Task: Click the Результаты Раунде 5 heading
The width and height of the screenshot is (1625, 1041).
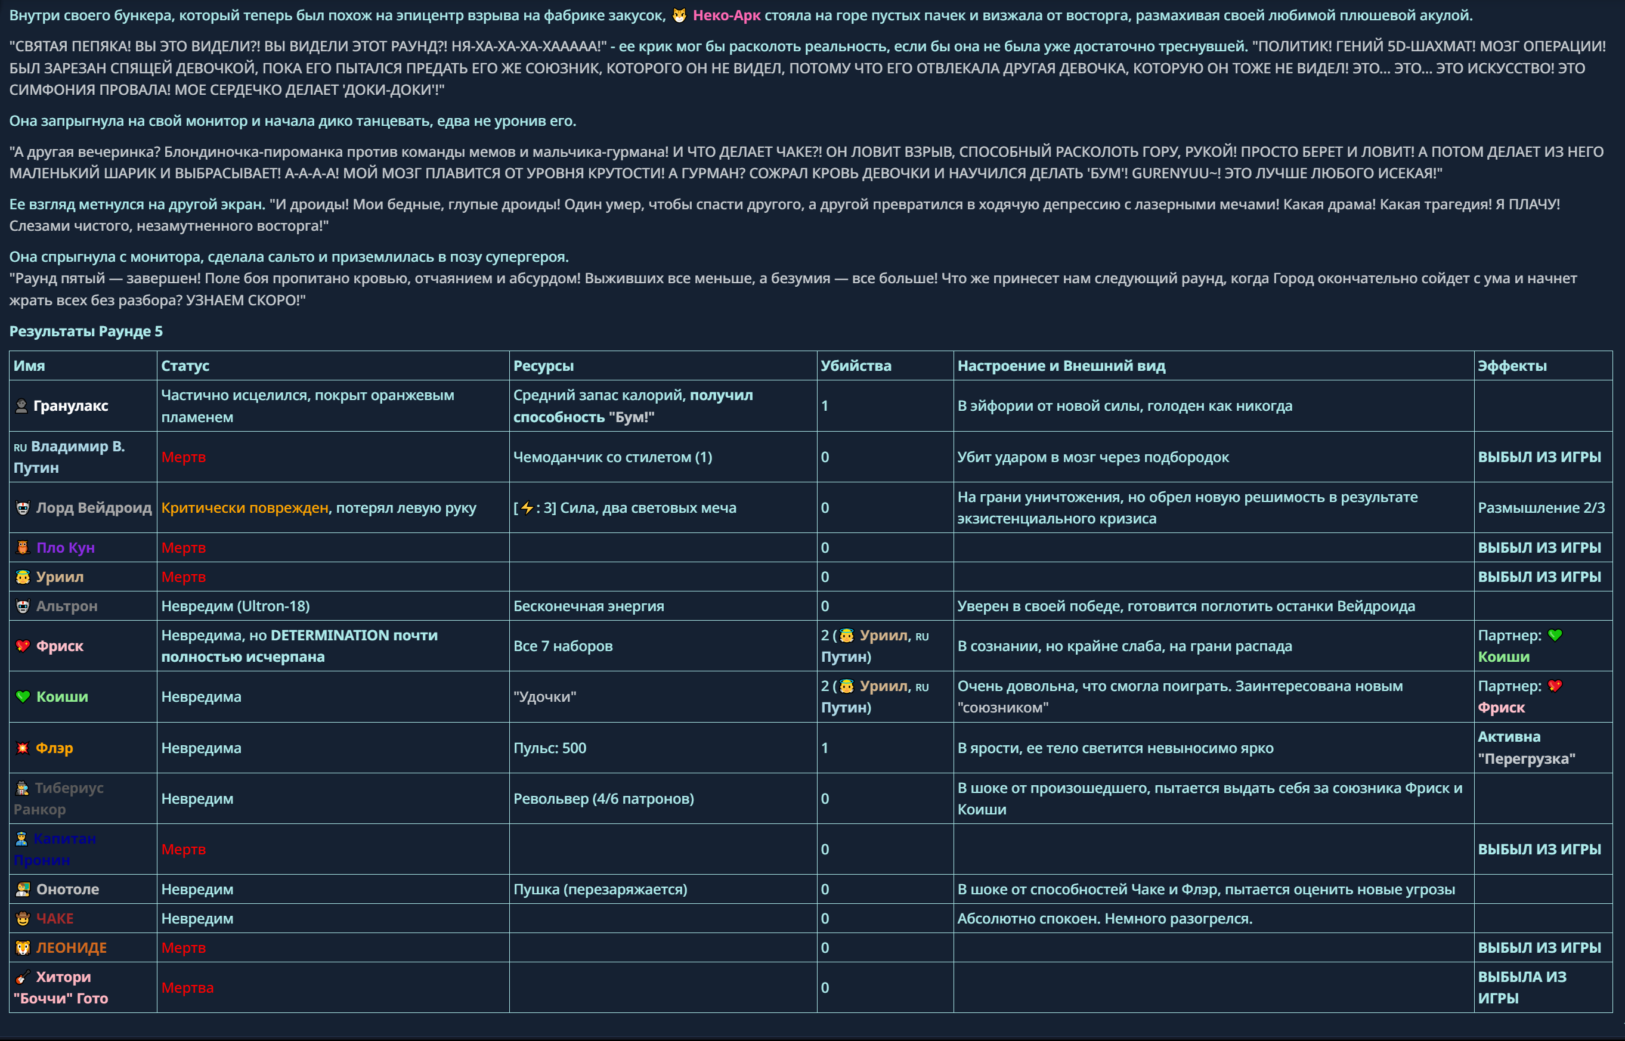Action: point(86,331)
